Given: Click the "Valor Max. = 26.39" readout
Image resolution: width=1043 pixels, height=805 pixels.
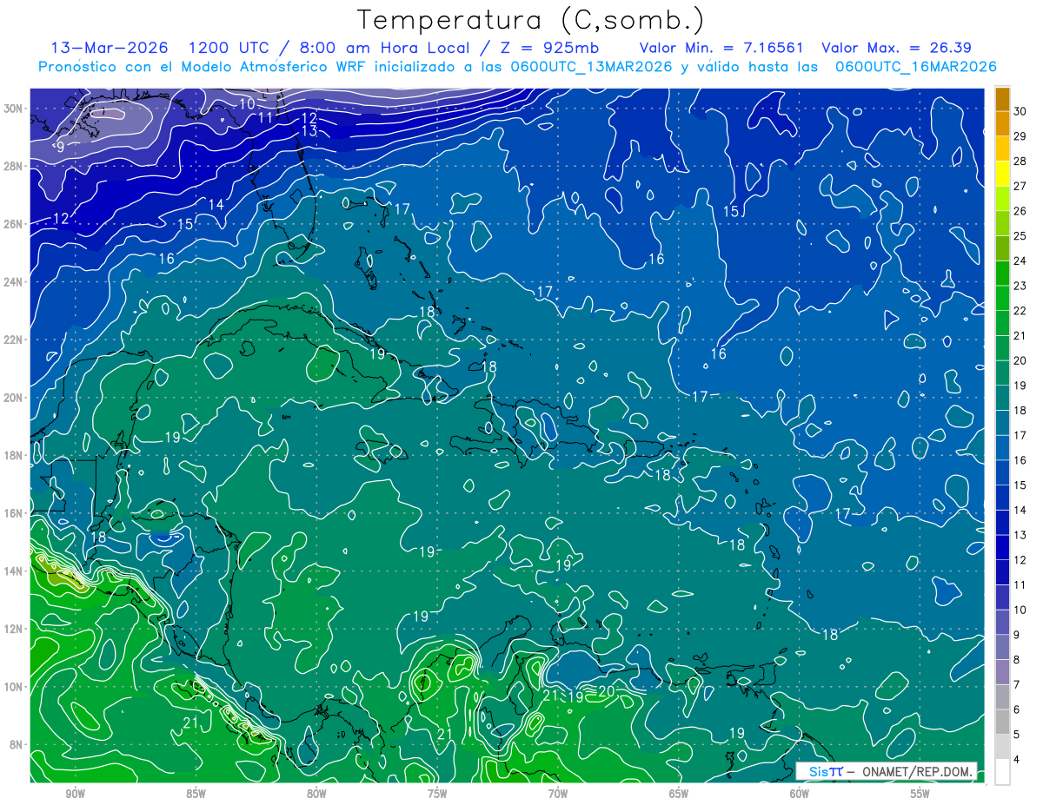Looking at the screenshot, I should click(896, 48).
